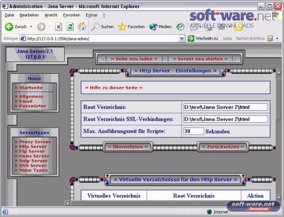Click the Internet zone globe icon
Screen dimensions: 284x217
(209, 212)
